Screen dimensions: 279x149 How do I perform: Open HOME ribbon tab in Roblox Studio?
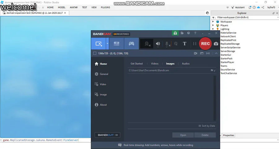point(50,7)
